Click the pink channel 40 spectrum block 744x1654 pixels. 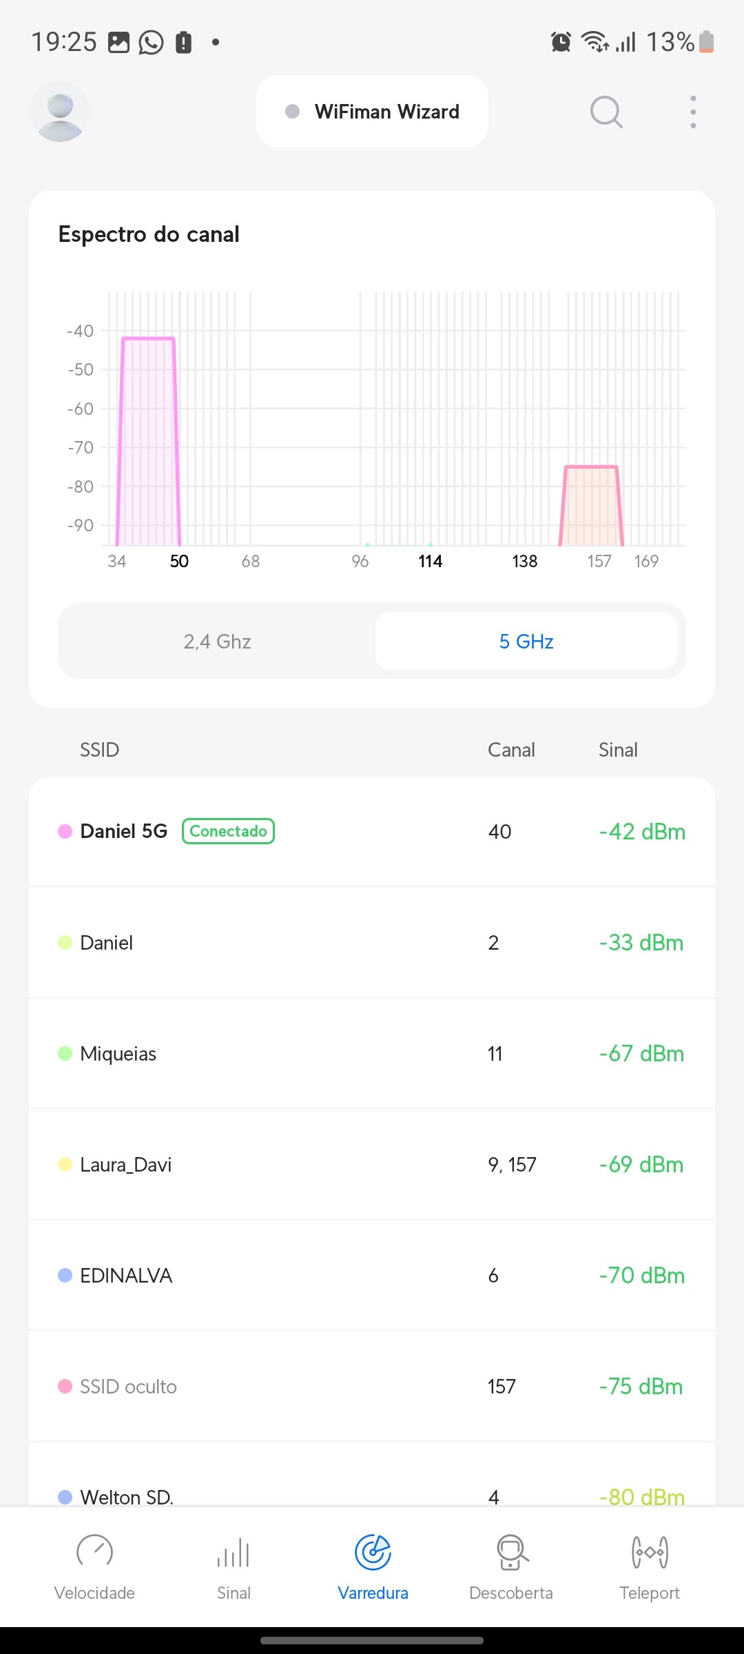tap(148, 441)
